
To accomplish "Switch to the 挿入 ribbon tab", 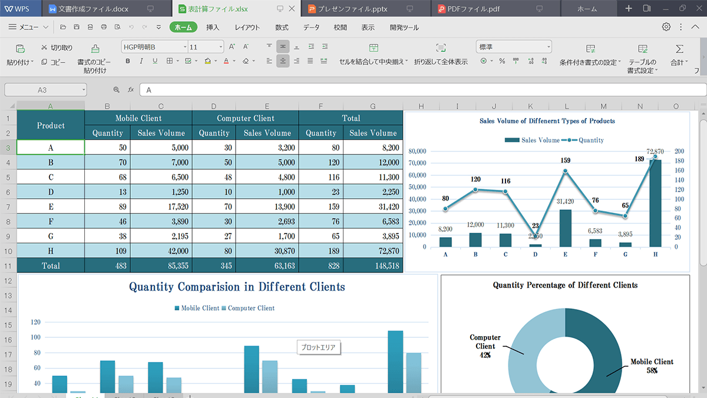I will [x=213, y=27].
